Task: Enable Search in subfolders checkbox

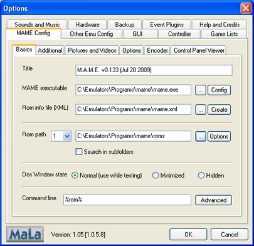Action: (79, 151)
